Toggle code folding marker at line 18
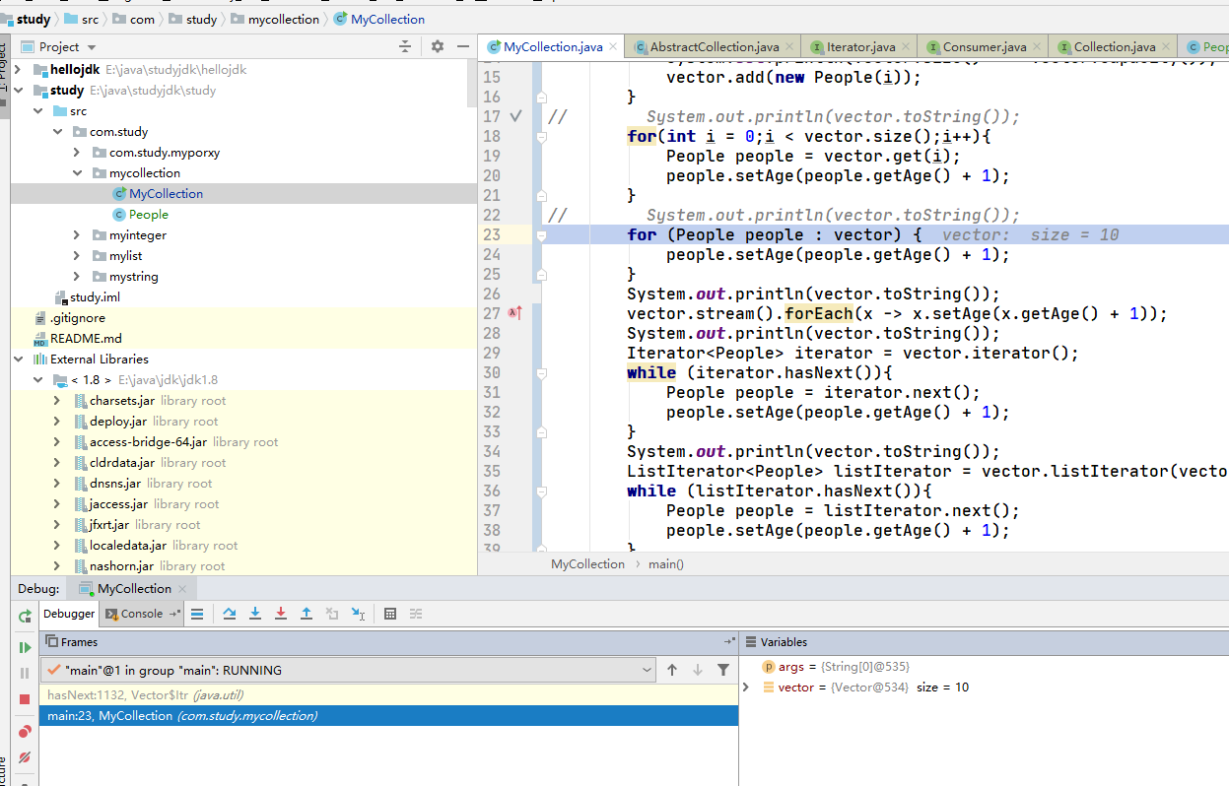Screen dimensions: 1229x786 (541, 137)
